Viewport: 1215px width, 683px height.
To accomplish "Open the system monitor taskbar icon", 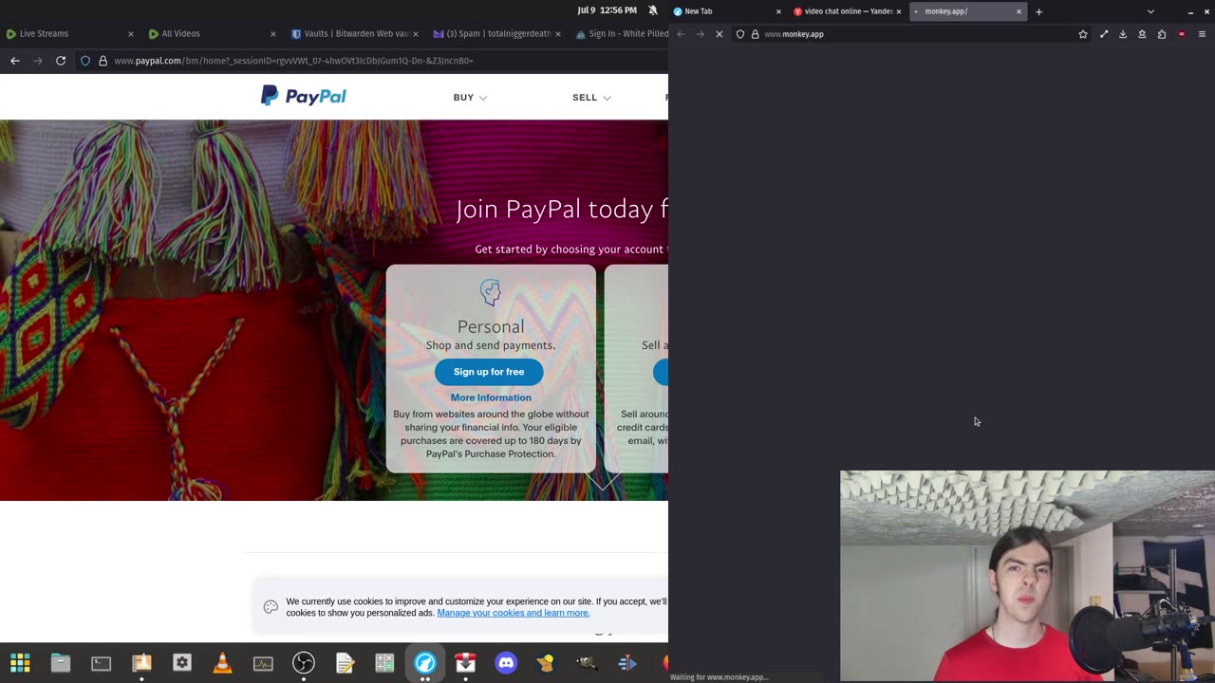I will pyautogui.click(x=263, y=663).
